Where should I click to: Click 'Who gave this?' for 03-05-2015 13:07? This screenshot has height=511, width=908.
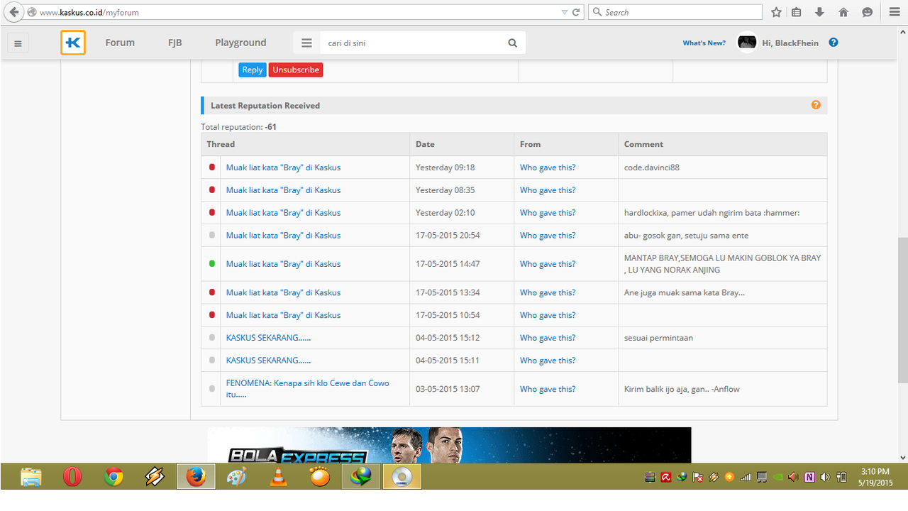(548, 389)
